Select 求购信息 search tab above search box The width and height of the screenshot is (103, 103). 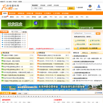click(x=43, y=5)
